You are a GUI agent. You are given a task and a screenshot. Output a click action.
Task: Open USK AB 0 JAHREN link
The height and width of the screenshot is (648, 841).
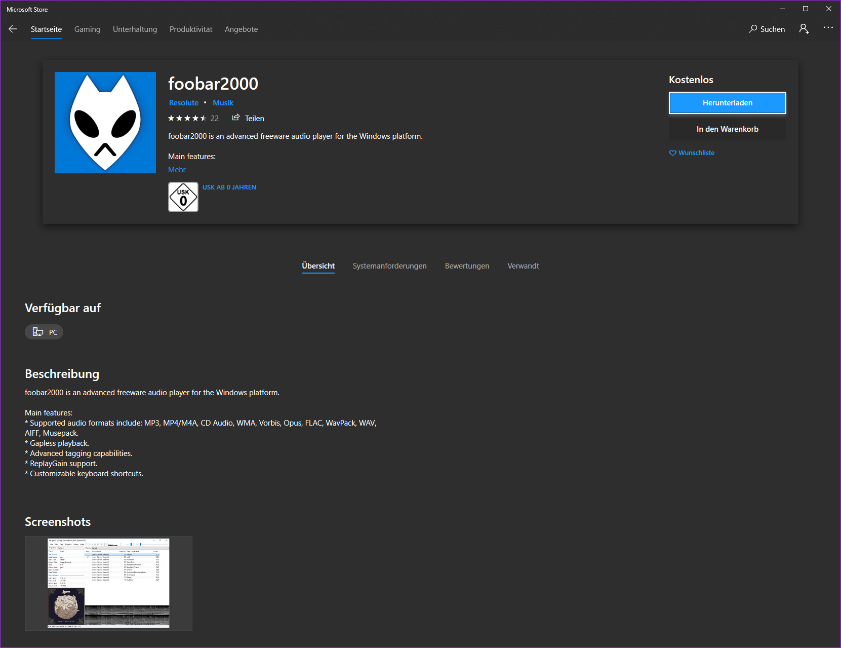coord(229,187)
